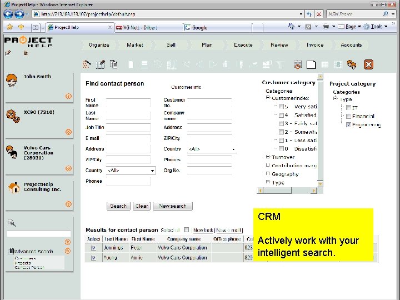Click the New e-mail link
400x300 pixels.
click(229, 230)
